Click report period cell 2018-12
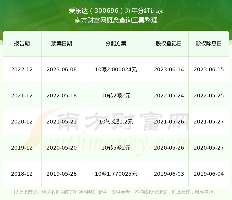 (22, 174)
